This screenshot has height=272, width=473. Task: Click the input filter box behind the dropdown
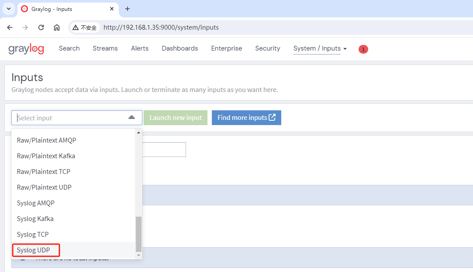[164, 150]
